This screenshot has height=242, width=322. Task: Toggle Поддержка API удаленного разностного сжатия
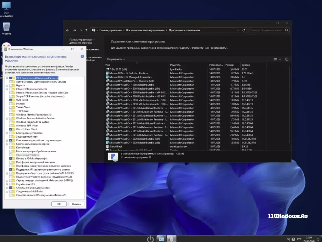tap(10, 170)
